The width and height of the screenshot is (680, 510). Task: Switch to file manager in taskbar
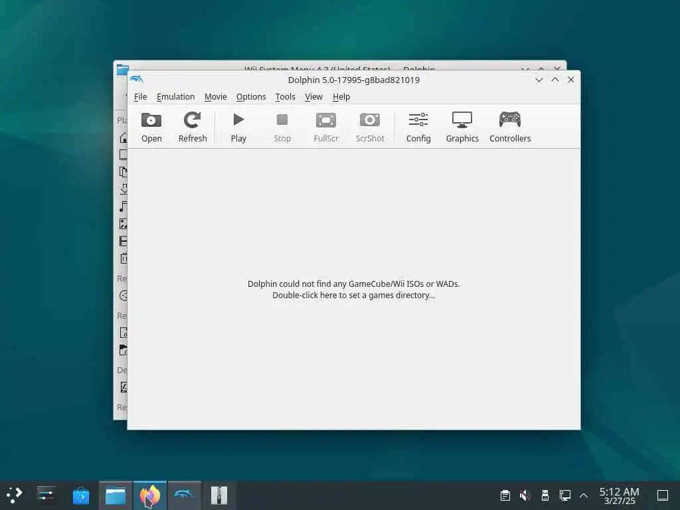[116, 495]
